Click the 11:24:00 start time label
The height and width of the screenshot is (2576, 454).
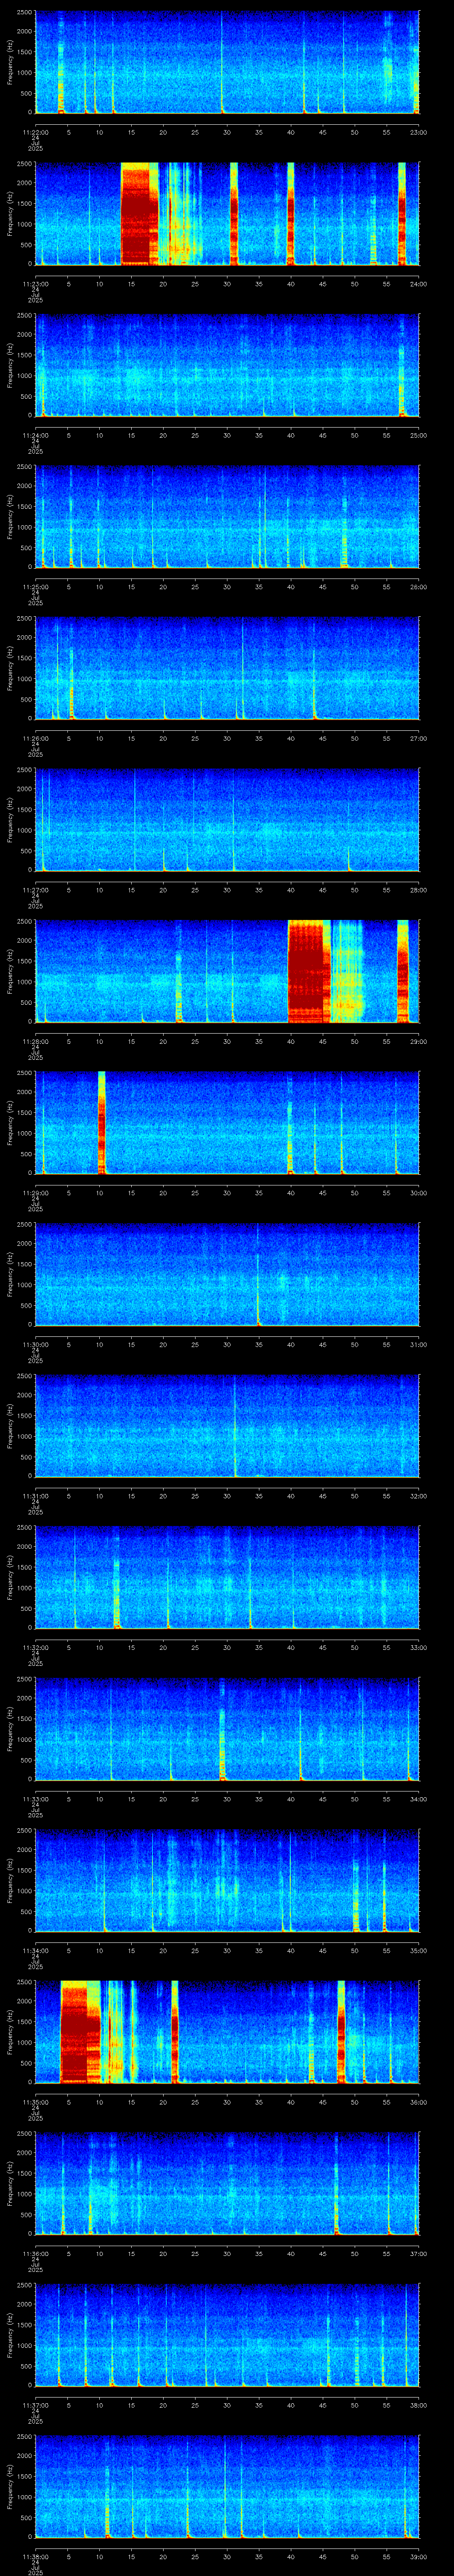35,436
